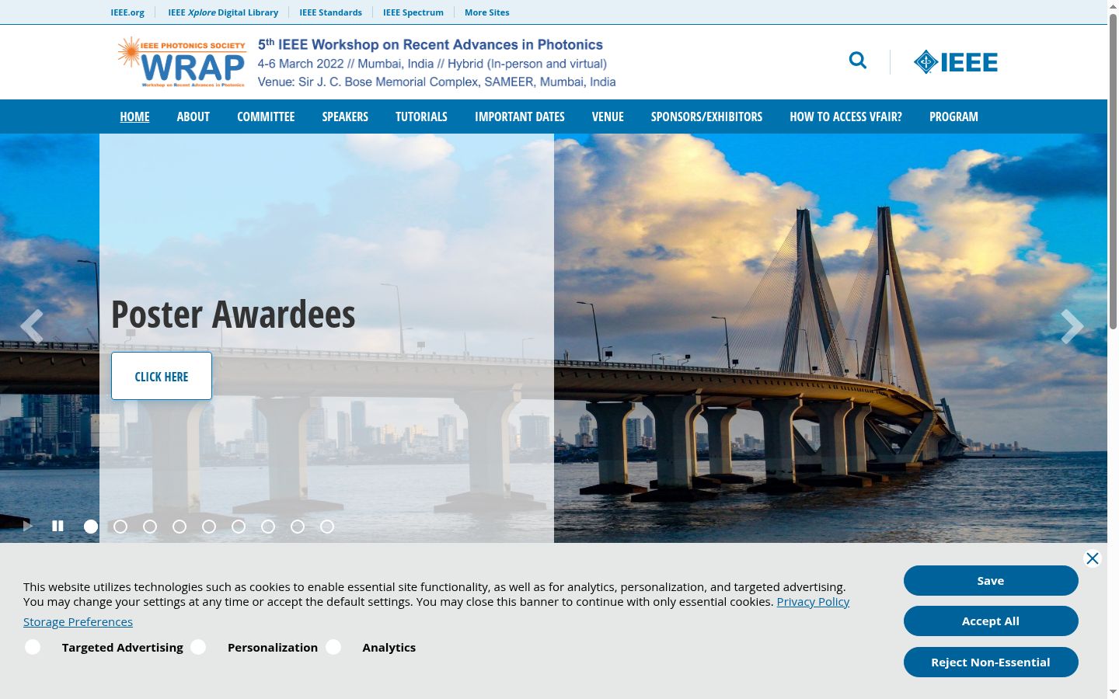Open the COMMITTEE menu
Image resolution: width=1119 pixels, height=699 pixels.
pos(266,116)
